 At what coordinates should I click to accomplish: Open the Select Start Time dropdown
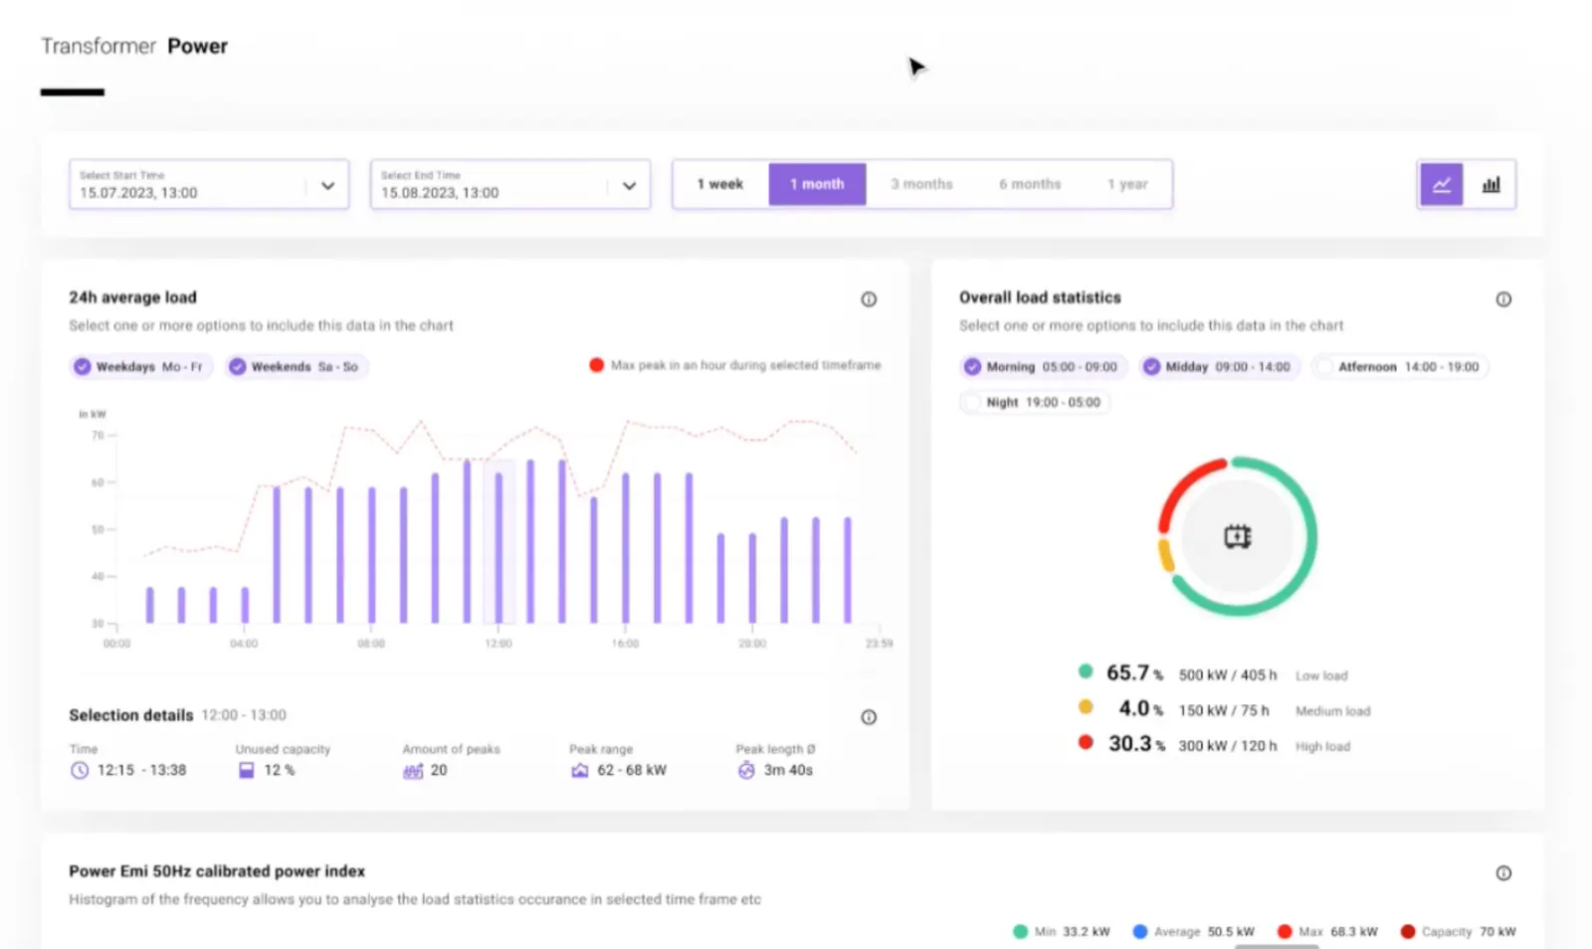[209, 184]
